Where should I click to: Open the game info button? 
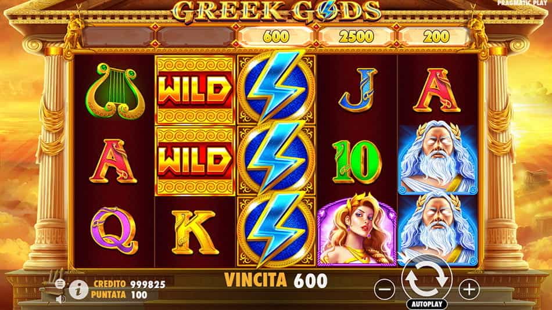pyautogui.click(x=78, y=290)
